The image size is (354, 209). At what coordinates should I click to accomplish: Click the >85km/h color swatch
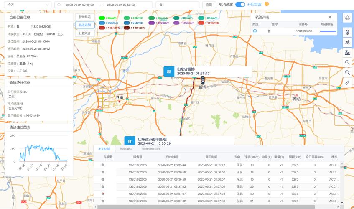201,18
